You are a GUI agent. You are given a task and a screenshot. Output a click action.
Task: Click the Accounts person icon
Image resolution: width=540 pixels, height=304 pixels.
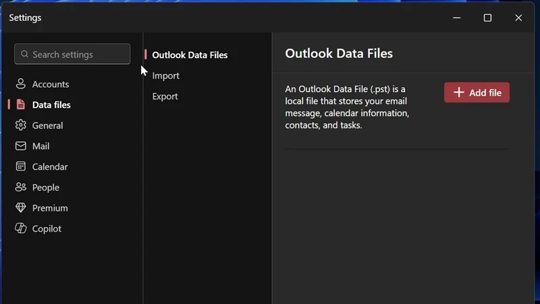[x=21, y=84]
